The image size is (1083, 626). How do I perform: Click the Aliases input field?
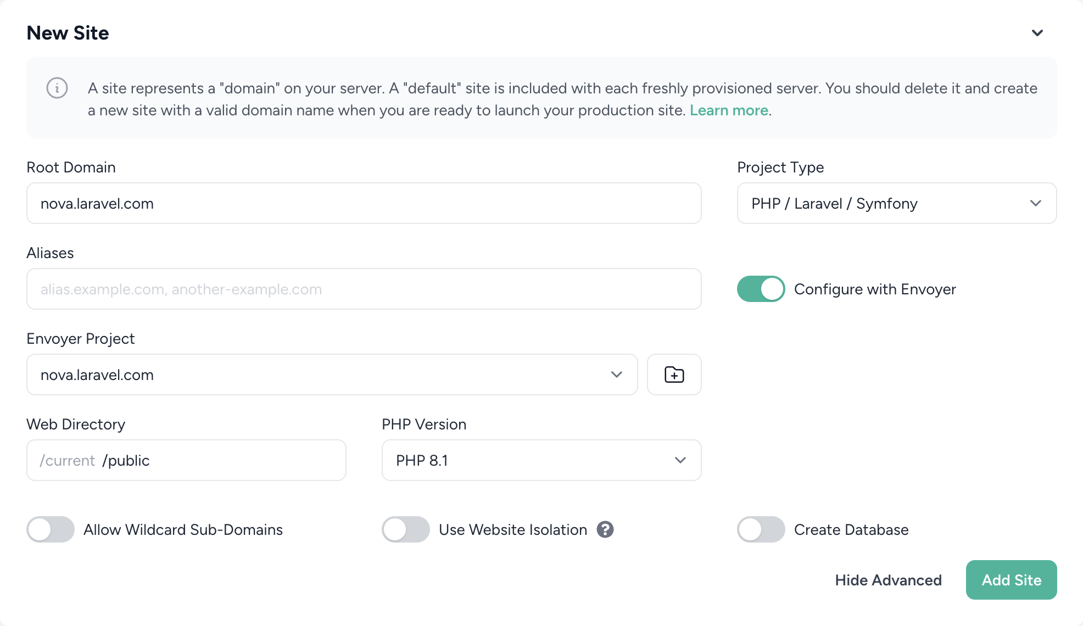(364, 289)
